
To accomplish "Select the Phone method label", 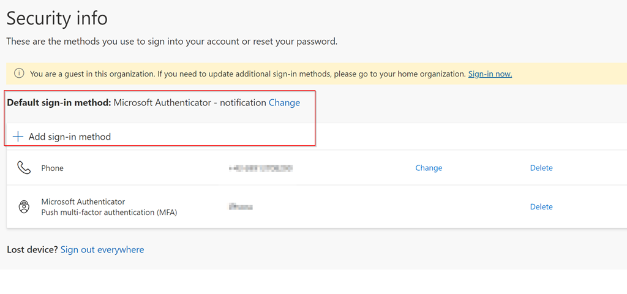I will pyautogui.click(x=53, y=168).
